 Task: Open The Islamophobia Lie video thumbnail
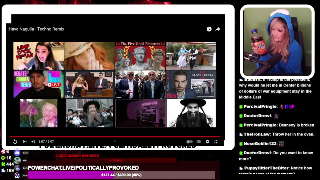191,84
